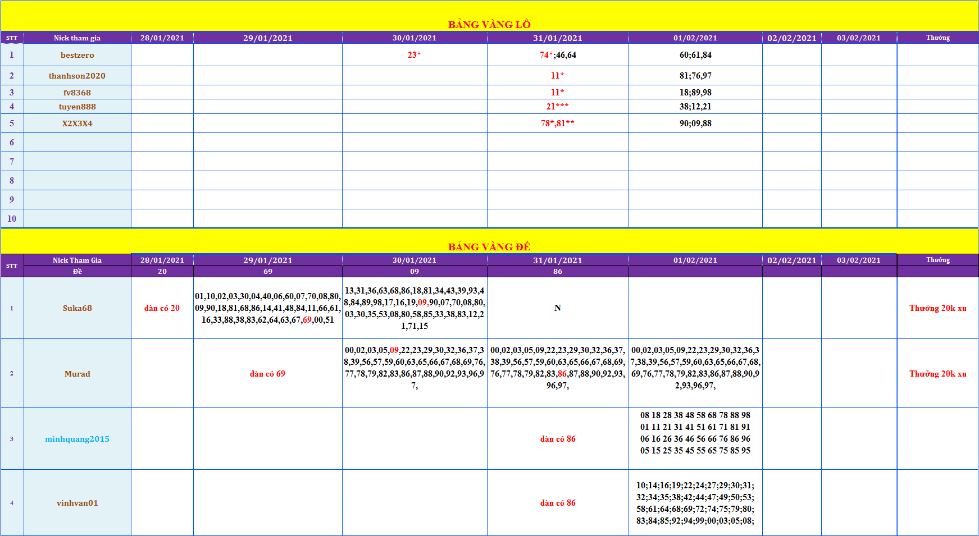The image size is (979, 536).
Task: Click the "dàn có 69" cell
Action: click(268, 374)
